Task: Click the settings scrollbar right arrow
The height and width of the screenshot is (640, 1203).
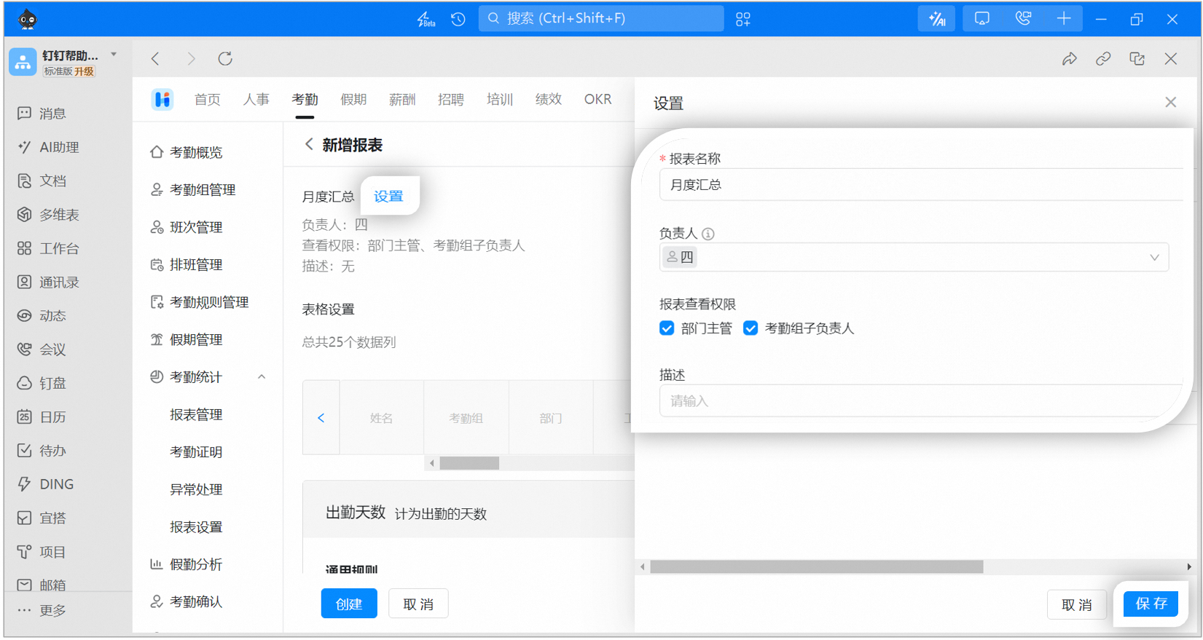Action: pos(1189,566)
